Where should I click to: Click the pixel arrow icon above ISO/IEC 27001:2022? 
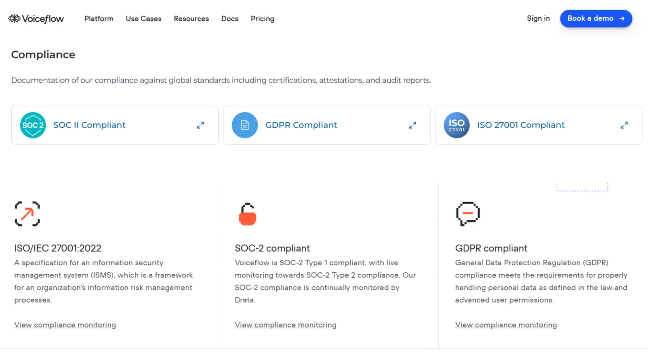pos(27,214)
